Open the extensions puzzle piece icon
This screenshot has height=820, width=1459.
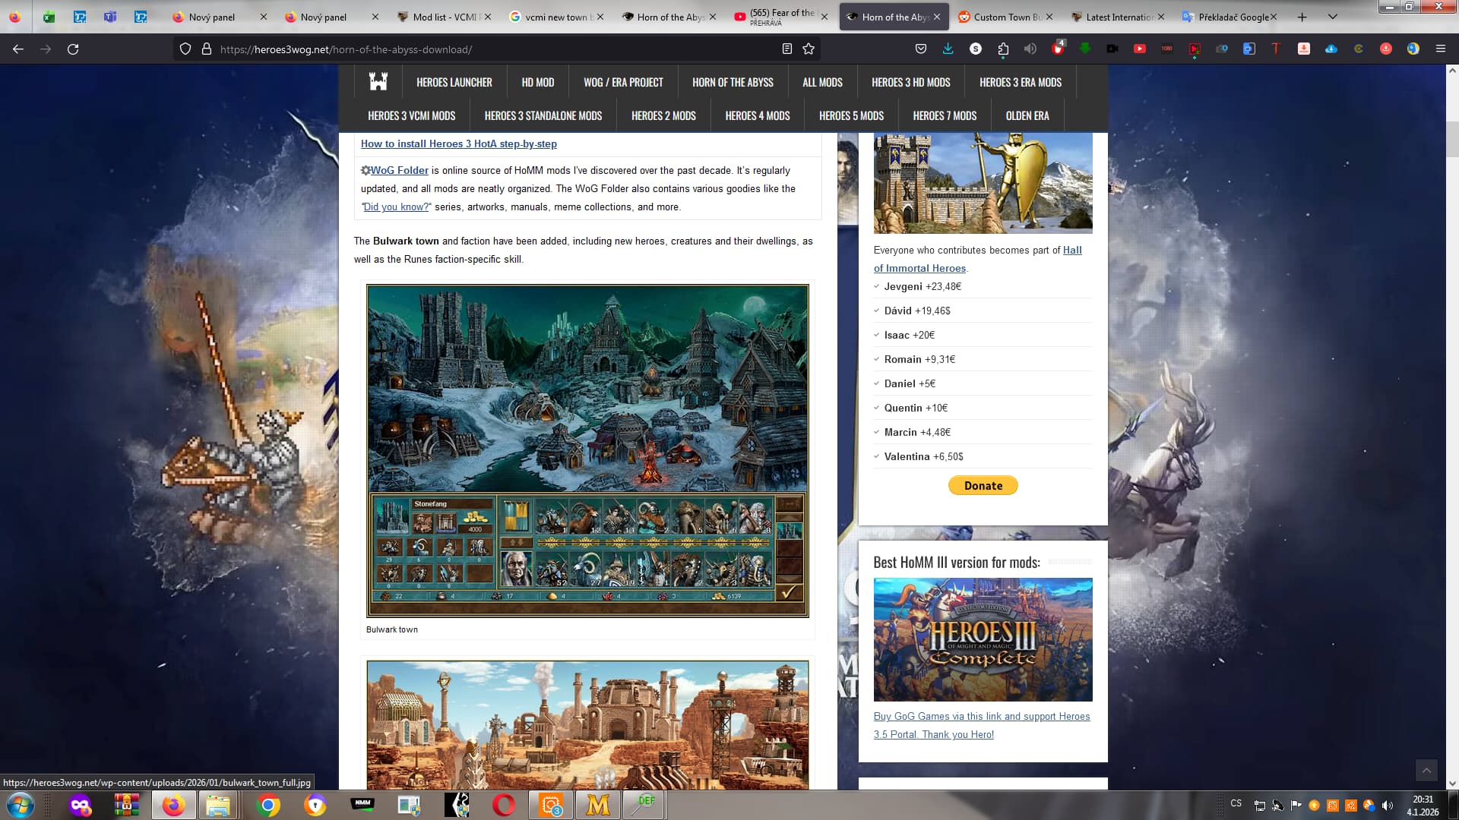point(1003,49)
